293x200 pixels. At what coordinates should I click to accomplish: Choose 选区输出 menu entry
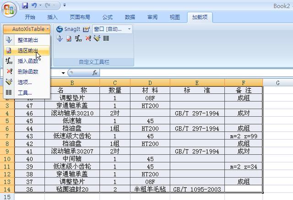click(27, 50)
